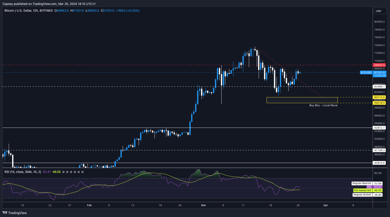Select the 63396.7 dashed level label

380,87
